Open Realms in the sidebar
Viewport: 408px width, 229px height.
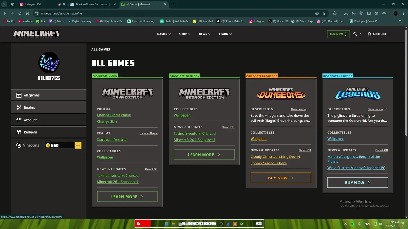[x=49, y=108]
